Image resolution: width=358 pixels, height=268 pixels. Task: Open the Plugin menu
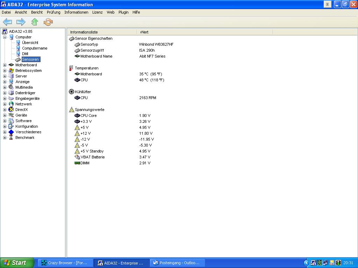coord(123,12)
